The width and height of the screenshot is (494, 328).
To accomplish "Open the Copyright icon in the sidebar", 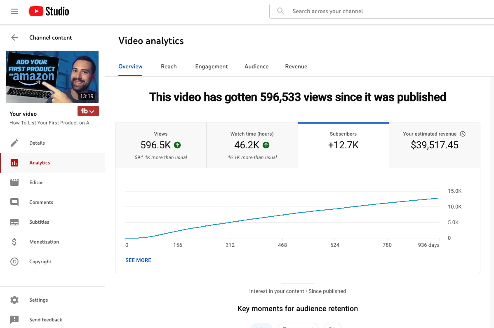I will click(14, 262).
